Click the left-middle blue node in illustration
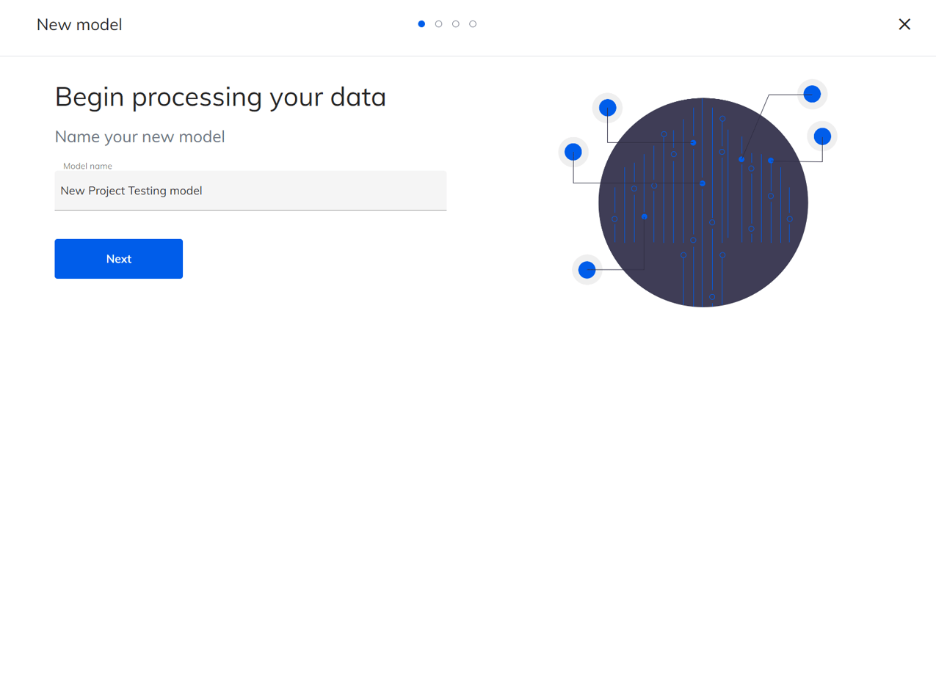 (x=573, y=152)
